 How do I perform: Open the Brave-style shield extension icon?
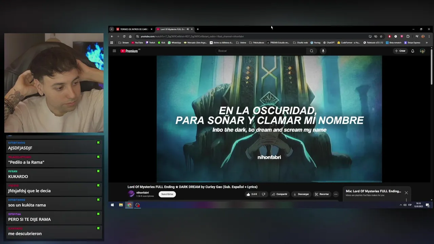402,36
